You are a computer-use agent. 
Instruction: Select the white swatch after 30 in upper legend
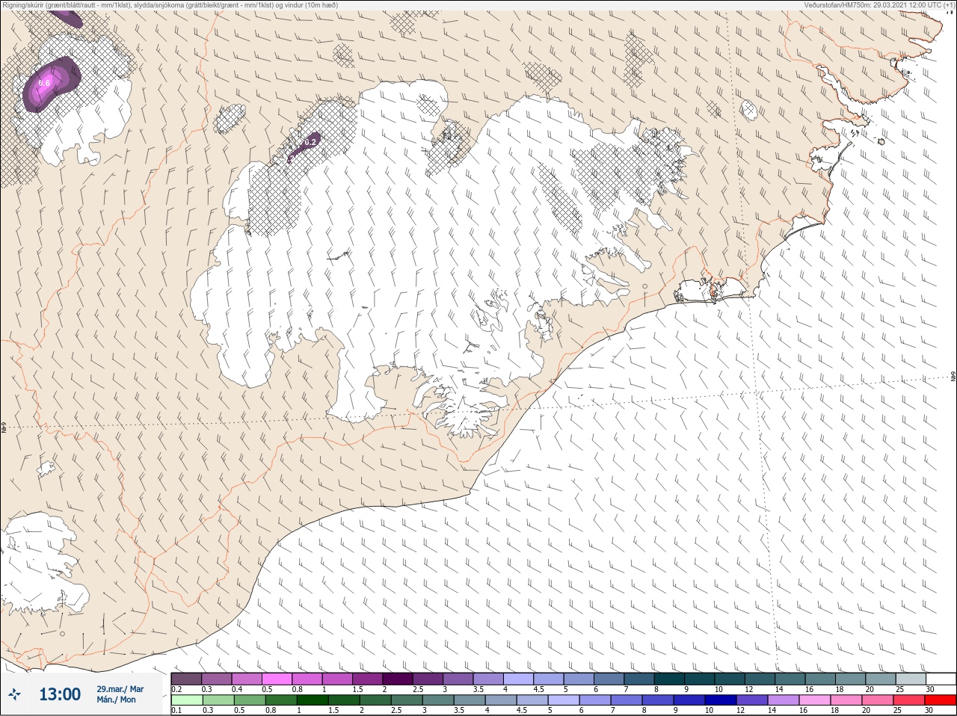tap(941, 679)
